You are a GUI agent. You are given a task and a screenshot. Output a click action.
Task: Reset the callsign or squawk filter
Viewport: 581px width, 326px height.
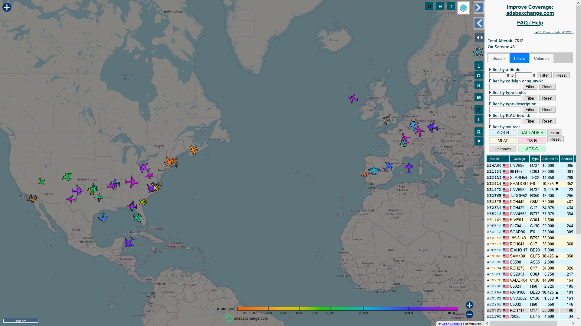point(547,87)
